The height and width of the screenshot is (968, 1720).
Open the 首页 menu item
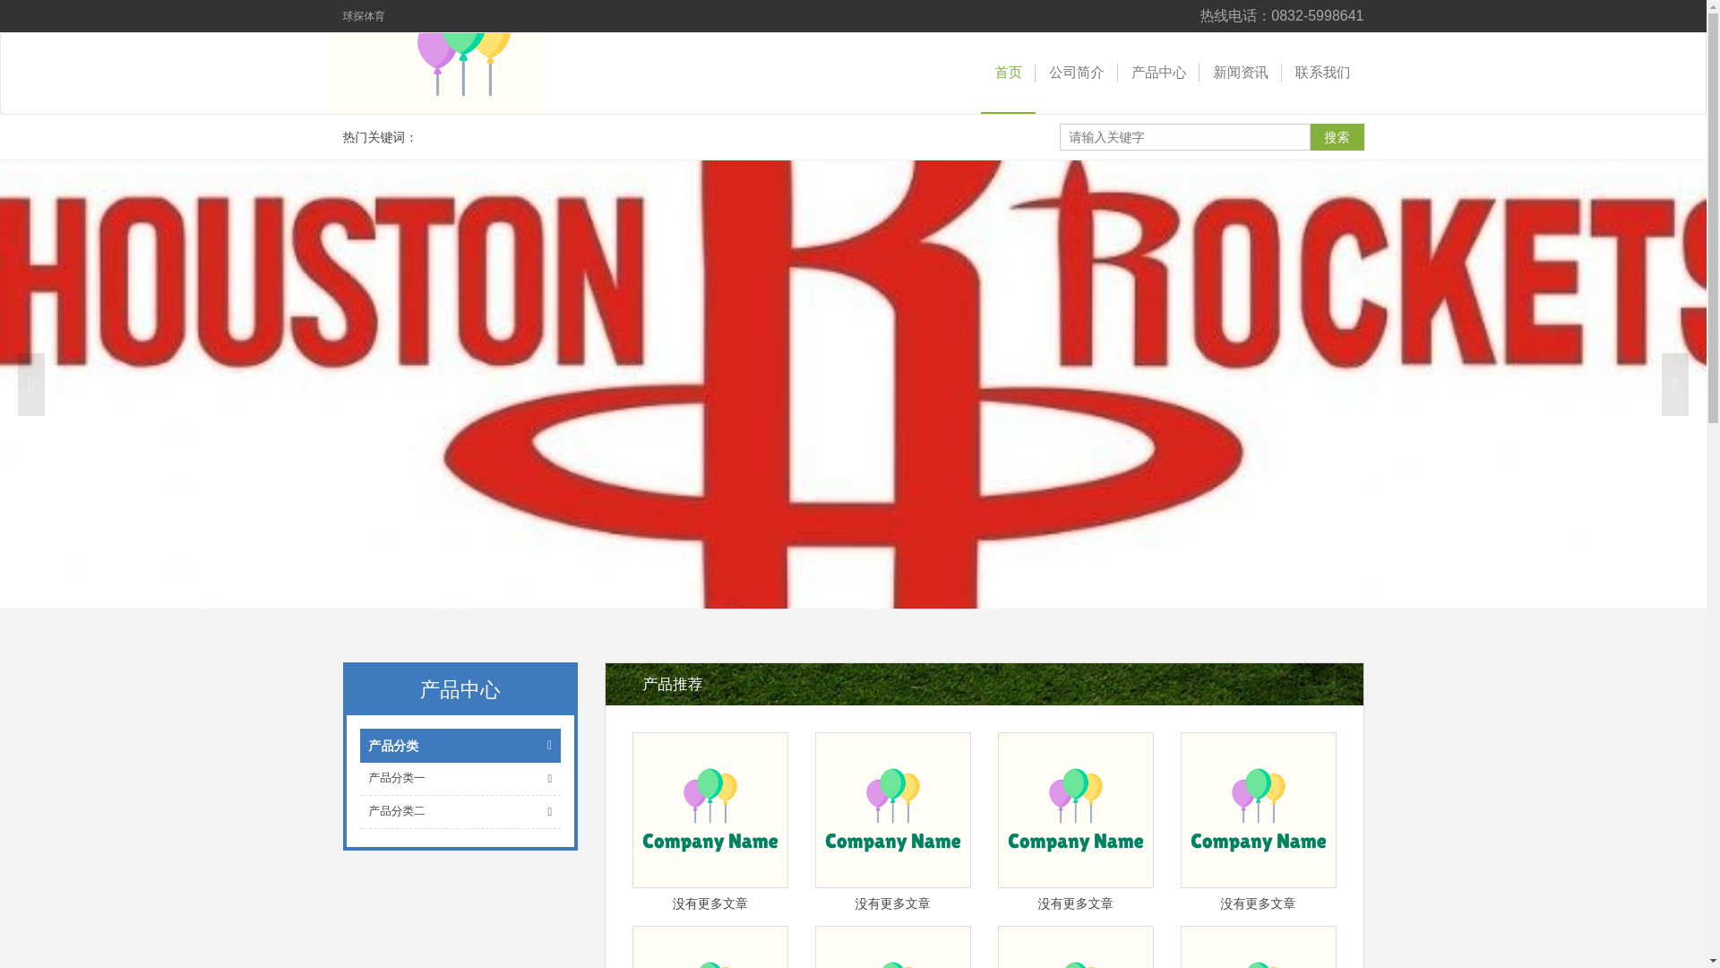click(x=1008, y=73)
